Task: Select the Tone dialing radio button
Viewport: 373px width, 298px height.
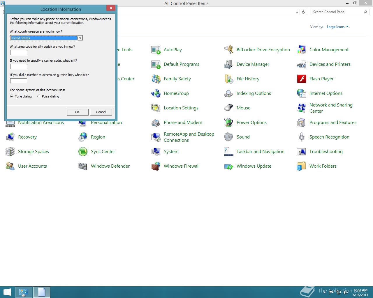Action: tap(12, 96)
